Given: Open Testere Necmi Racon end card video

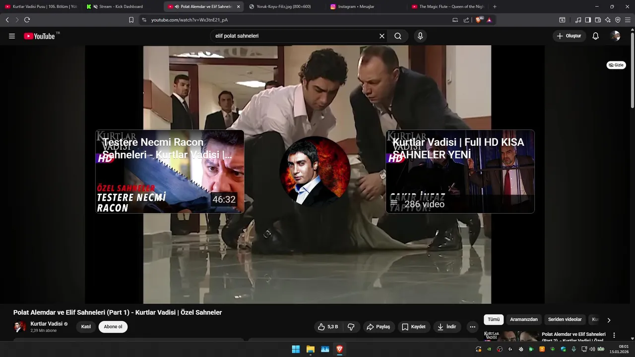Looking at the screenshot, I should tap(170, 172).
